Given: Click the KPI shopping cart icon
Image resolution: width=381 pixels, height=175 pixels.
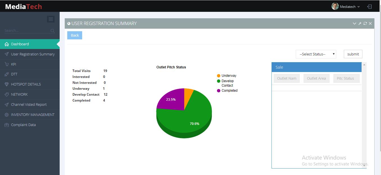Looking at the screenshot, I should pyautogui.click(x=7, y=64).
